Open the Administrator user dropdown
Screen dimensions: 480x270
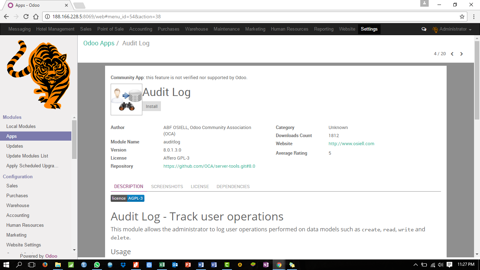click(x=452, y=29)
